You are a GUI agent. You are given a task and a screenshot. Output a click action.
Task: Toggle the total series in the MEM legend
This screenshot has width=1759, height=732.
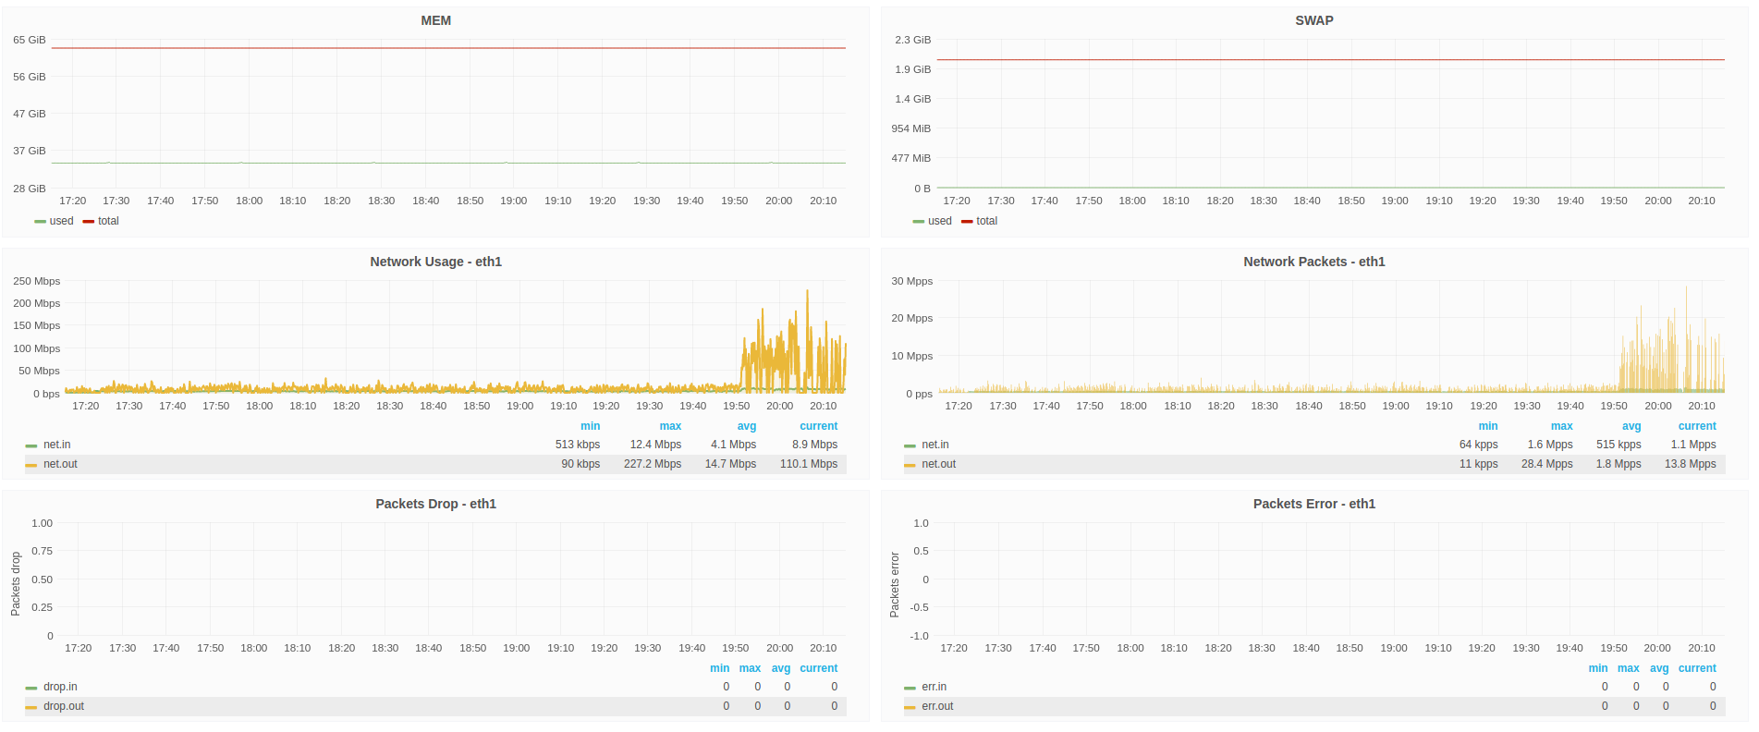(108, 221)
